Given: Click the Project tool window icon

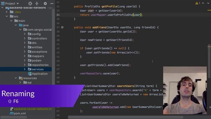Looking at the screenshot, I should (3, 4).
